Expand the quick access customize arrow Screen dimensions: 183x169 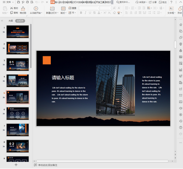47,2
